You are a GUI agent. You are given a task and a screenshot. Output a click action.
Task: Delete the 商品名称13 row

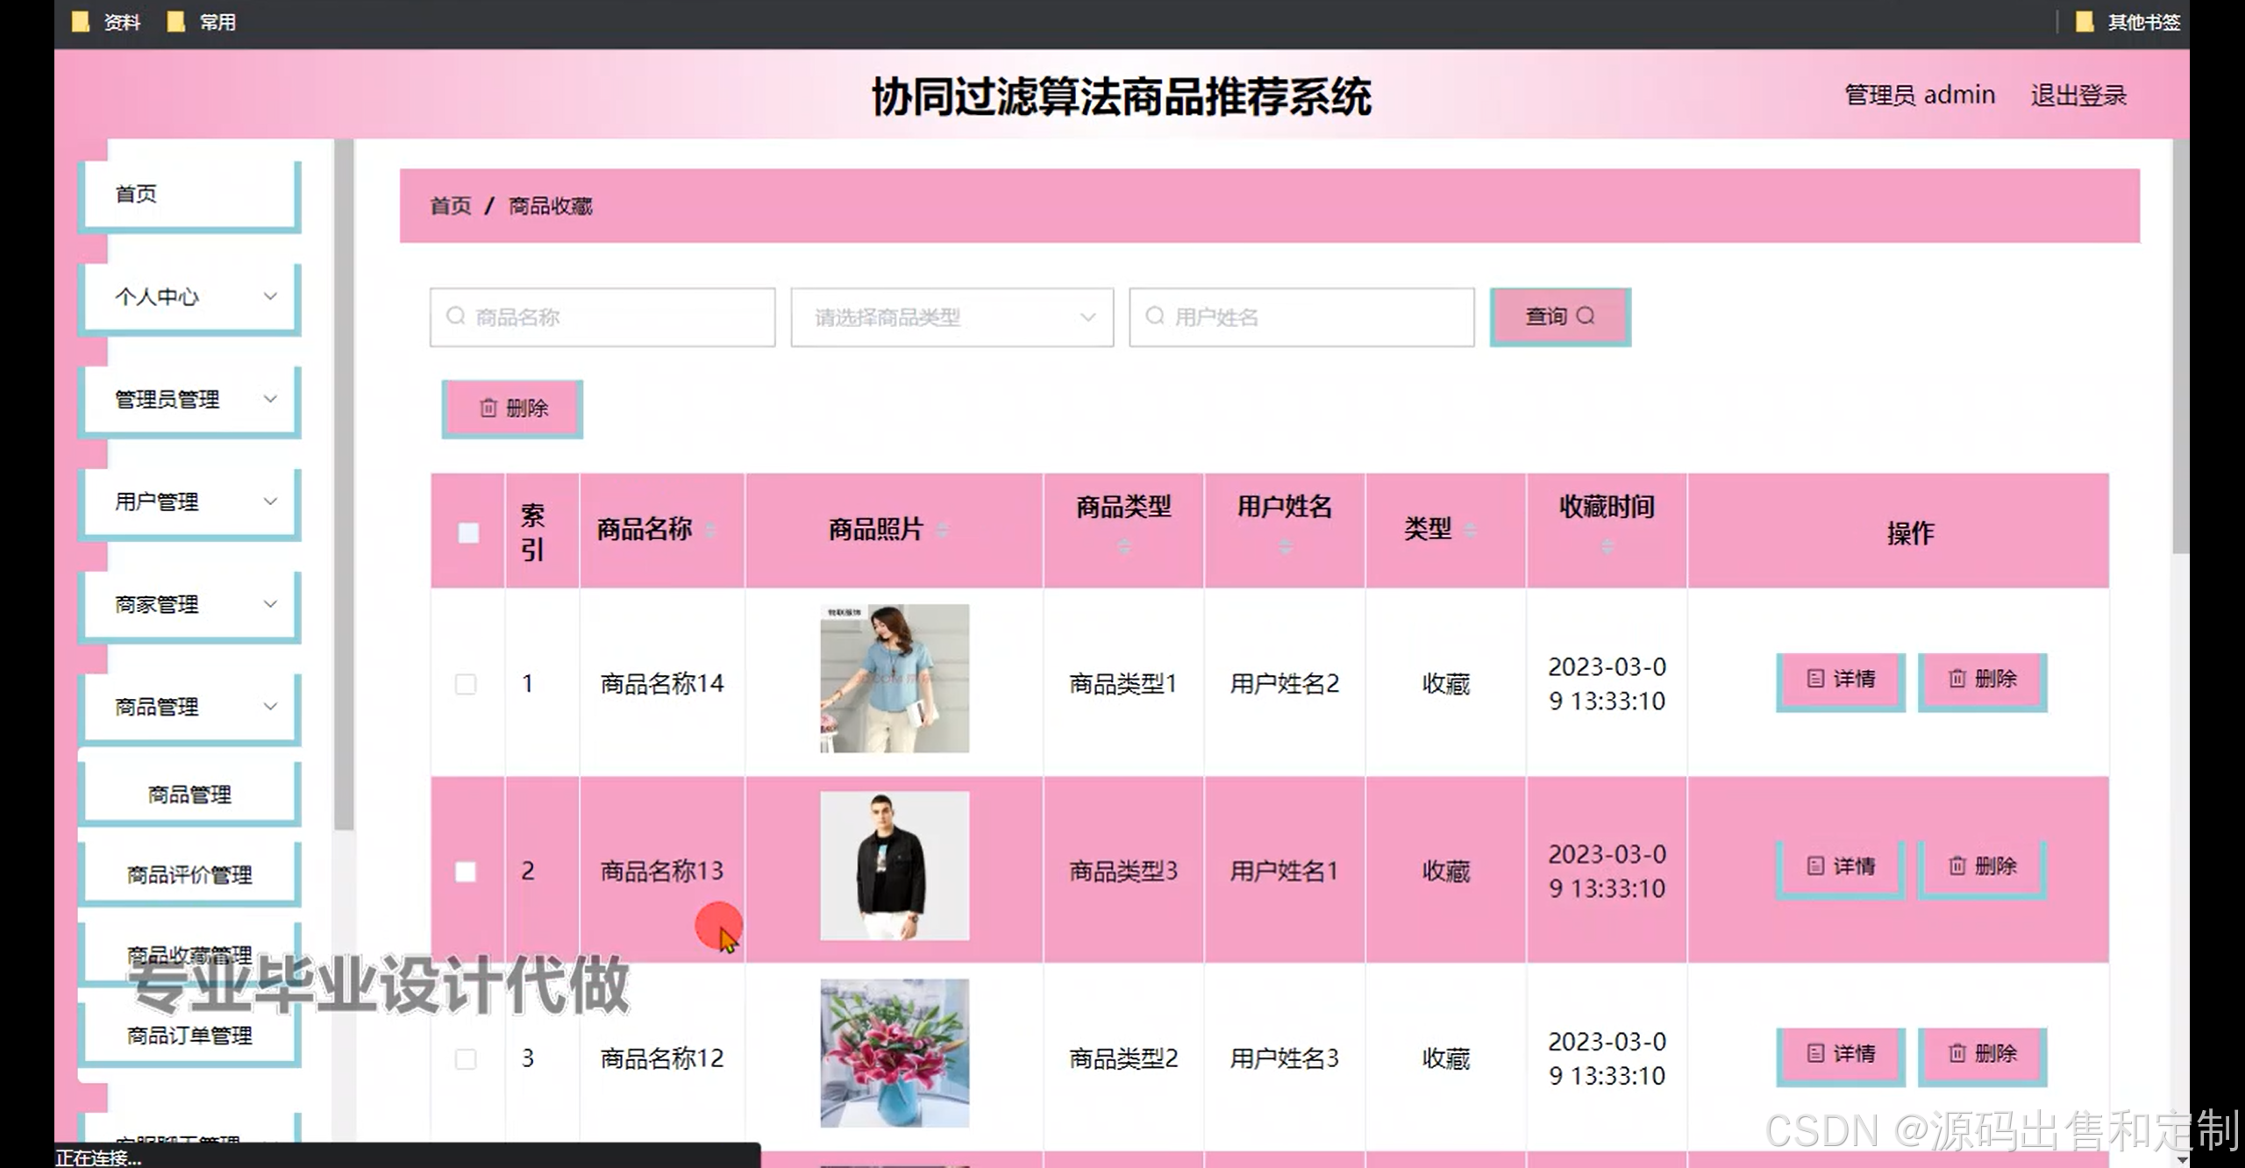(x=1982, y=867)
